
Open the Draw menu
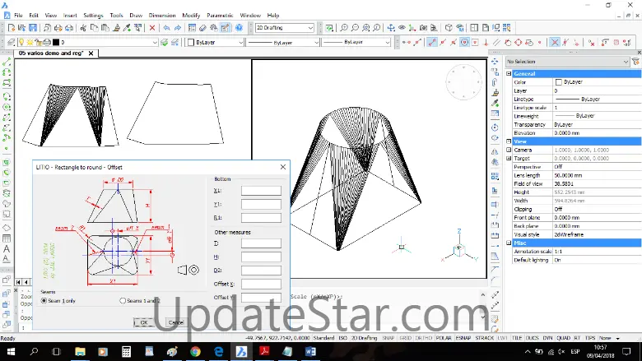pyautogui.click(x=136, y=15)
